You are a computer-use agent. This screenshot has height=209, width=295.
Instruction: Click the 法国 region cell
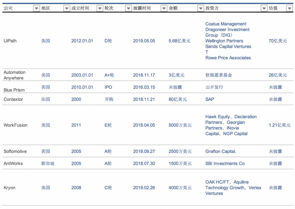pos(46,99)
